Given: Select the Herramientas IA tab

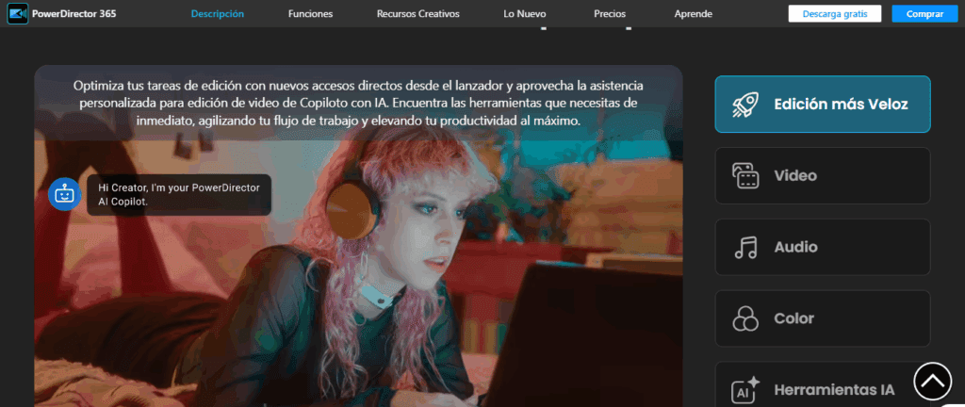Looking at the screenshot, I should point(822,385).
